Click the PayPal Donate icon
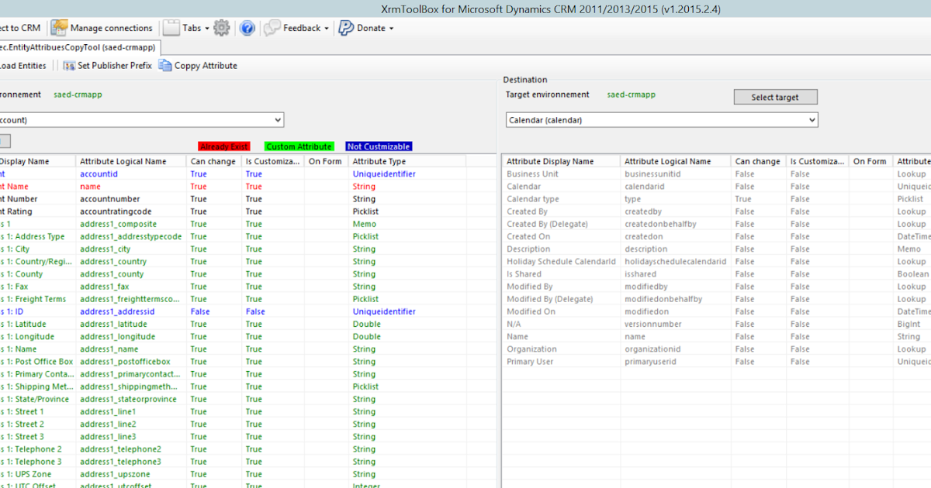The height and width of the screenshot is (488, 931). 344,27
